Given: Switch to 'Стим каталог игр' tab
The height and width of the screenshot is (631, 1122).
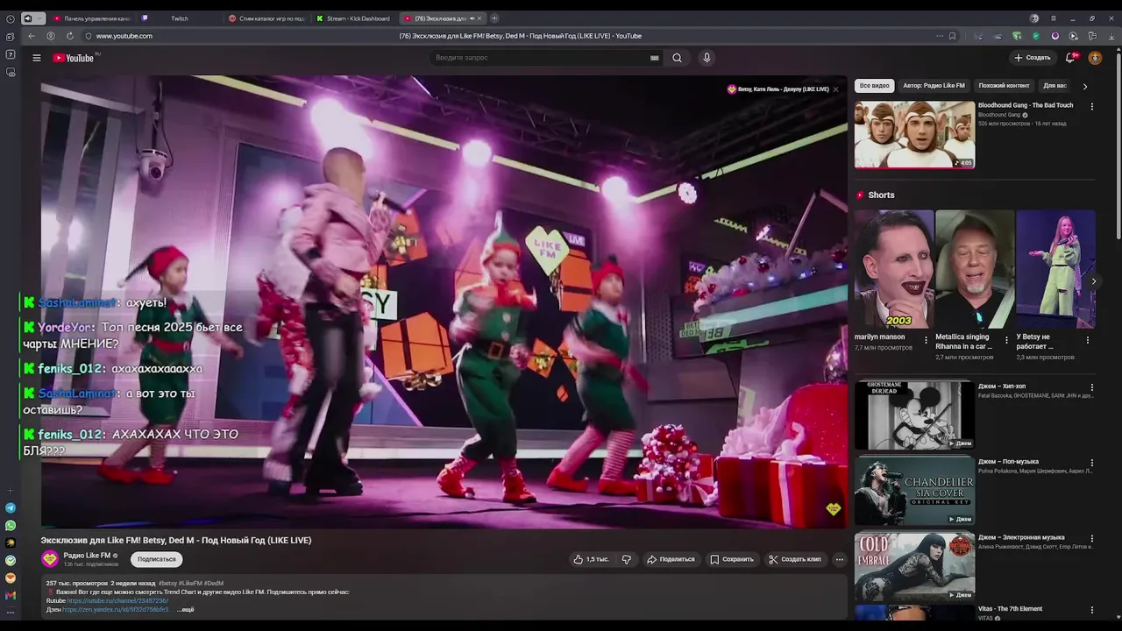Looking at the screenshot, I should (266, 18).
